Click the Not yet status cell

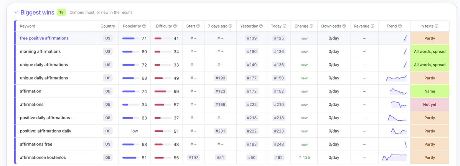(x=430, y=104)
